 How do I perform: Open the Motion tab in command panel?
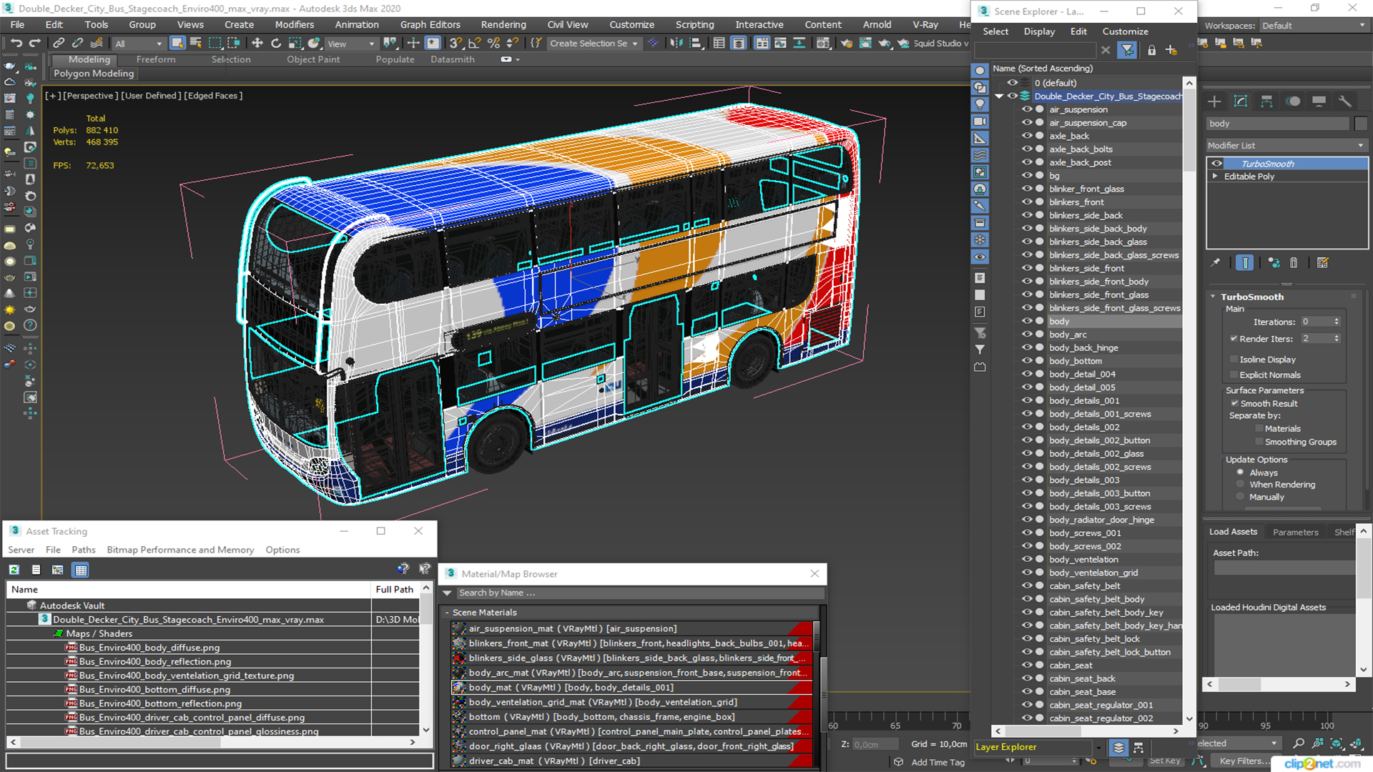point(1293,102)
